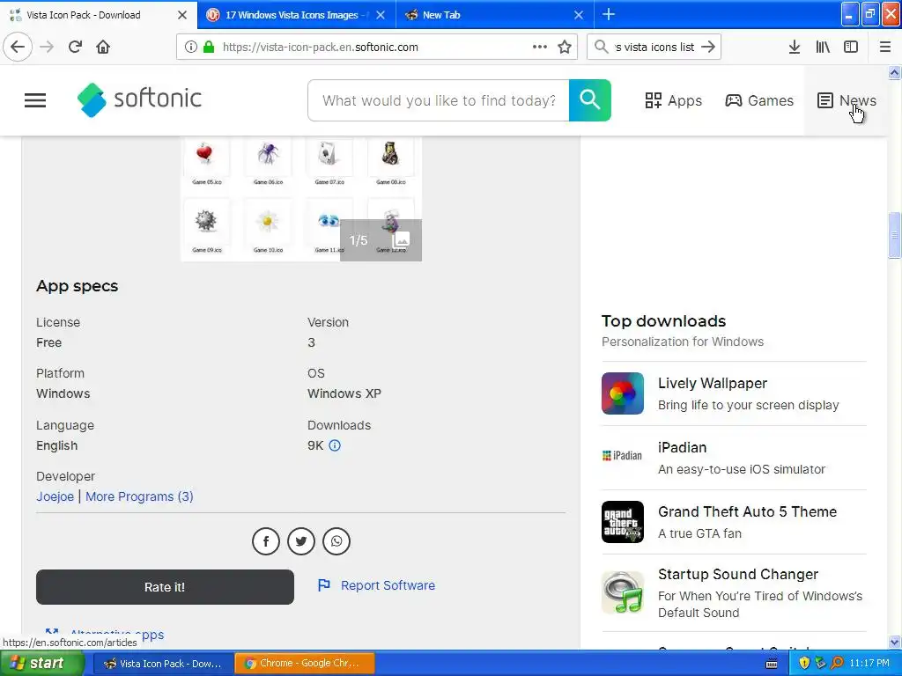Click the Softonic logo

click(x=139, y=99)
